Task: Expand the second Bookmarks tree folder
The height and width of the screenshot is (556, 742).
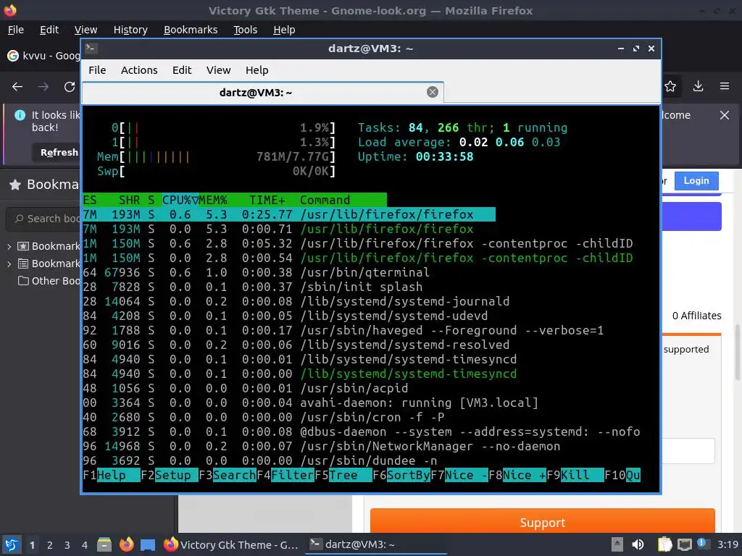Action: tap(9, 264)
